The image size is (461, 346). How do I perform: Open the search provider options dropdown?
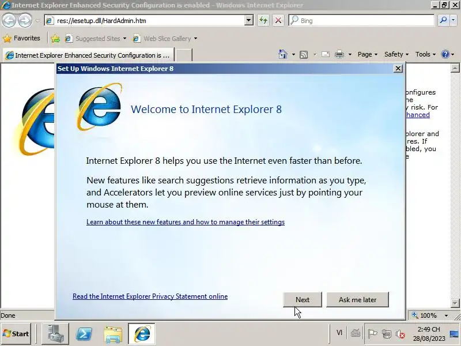tap(453, 20)
